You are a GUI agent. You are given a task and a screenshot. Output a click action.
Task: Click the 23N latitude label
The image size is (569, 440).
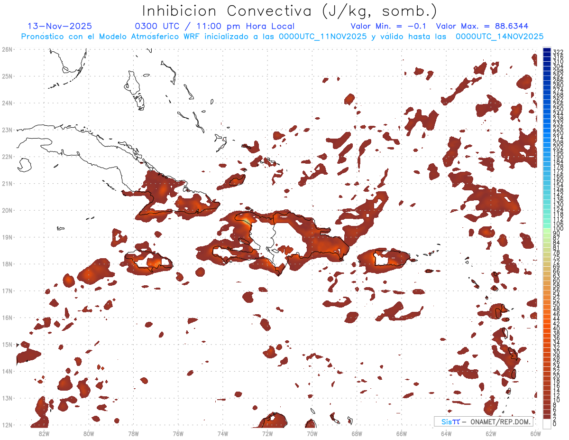7,130
